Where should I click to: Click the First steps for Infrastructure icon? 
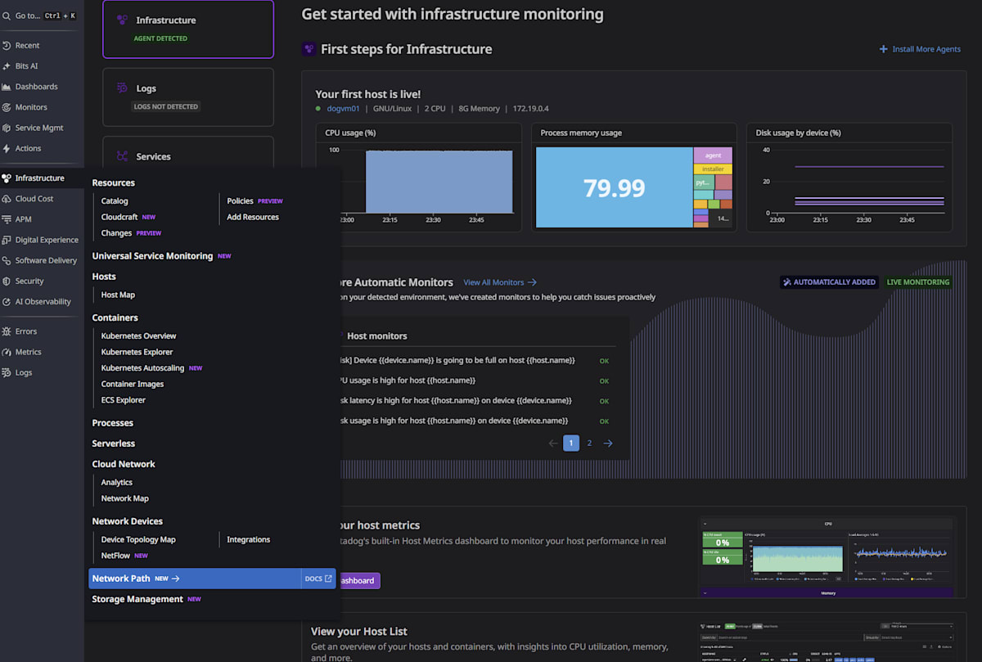(309, 49)
